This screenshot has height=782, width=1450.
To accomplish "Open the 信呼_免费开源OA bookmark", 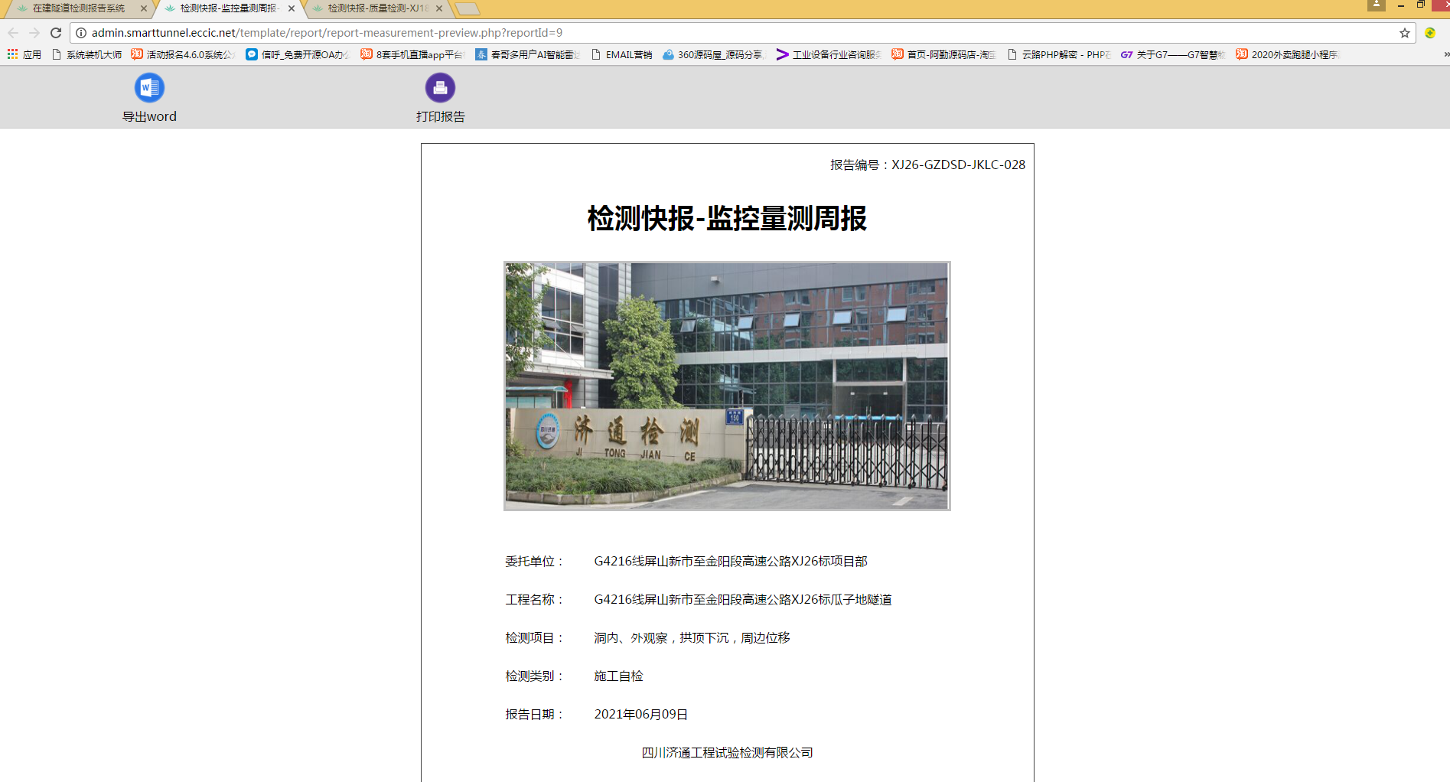I will [x=298, y=54].
